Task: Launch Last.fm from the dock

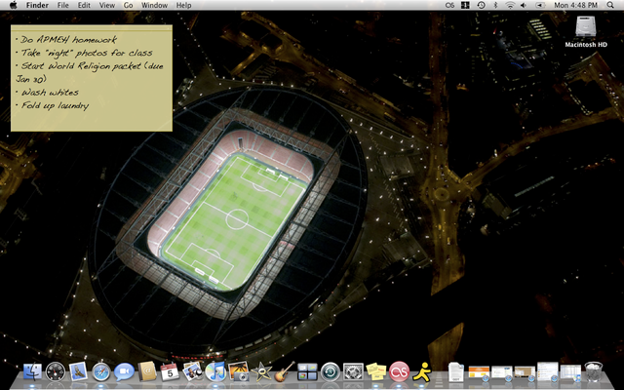Action: tap(399, 371)
